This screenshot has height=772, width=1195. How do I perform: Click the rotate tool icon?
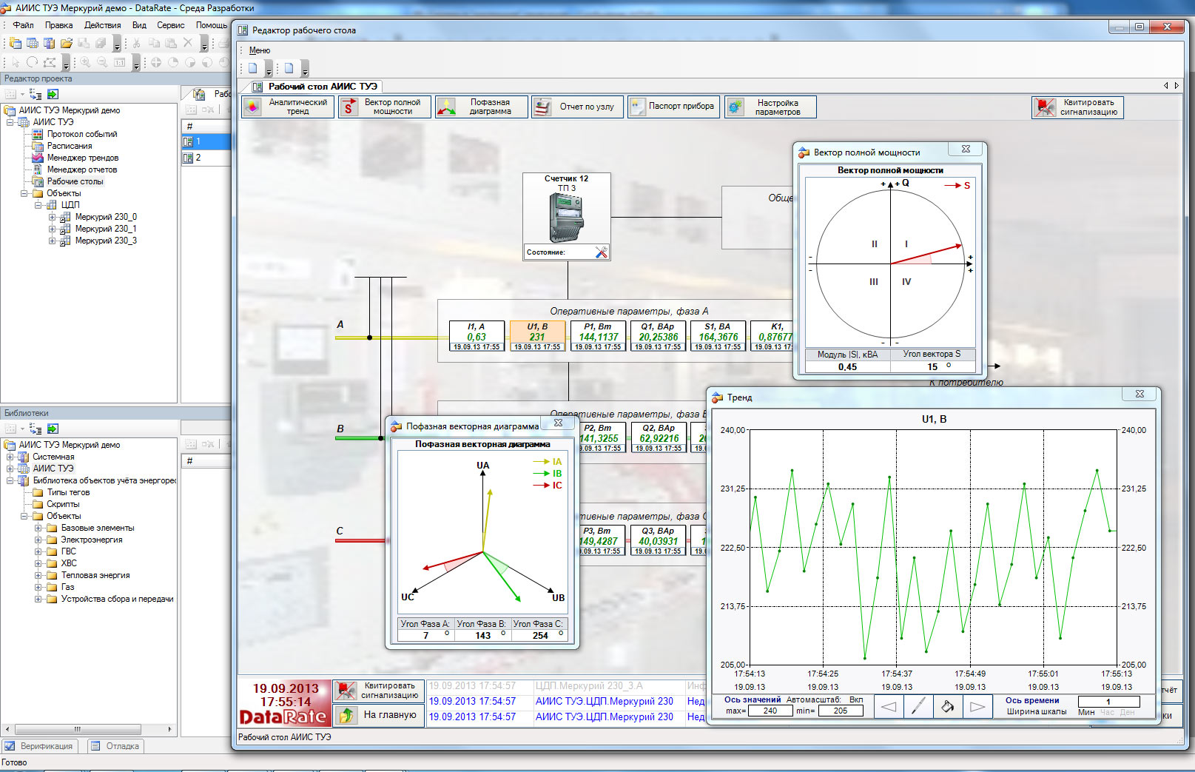[32, 63]
